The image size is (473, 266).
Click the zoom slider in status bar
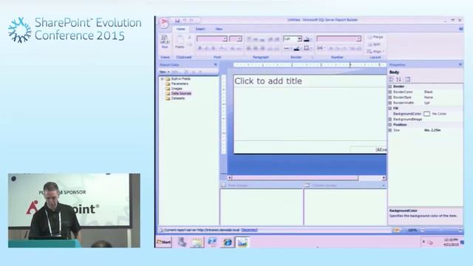coord(440,230)
